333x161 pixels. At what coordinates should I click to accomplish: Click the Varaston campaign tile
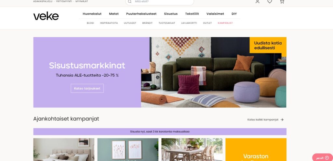[256, 150]
